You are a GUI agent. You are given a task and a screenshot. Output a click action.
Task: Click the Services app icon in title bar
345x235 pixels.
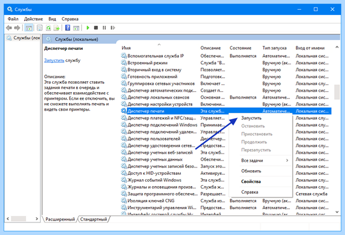click(x=10, y=9)
